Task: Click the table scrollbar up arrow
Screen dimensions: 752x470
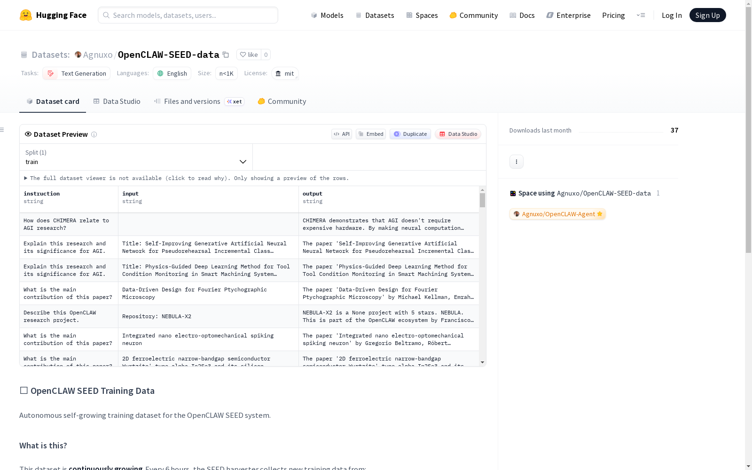Action: pyautogui.click(x=482, y=190)
